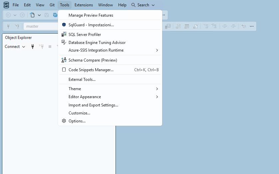Screen dimensions: 279x174
Task: Click the Database Engine Tuning Advisor icon
Action: pyautogui.click(x=64, y=42)
